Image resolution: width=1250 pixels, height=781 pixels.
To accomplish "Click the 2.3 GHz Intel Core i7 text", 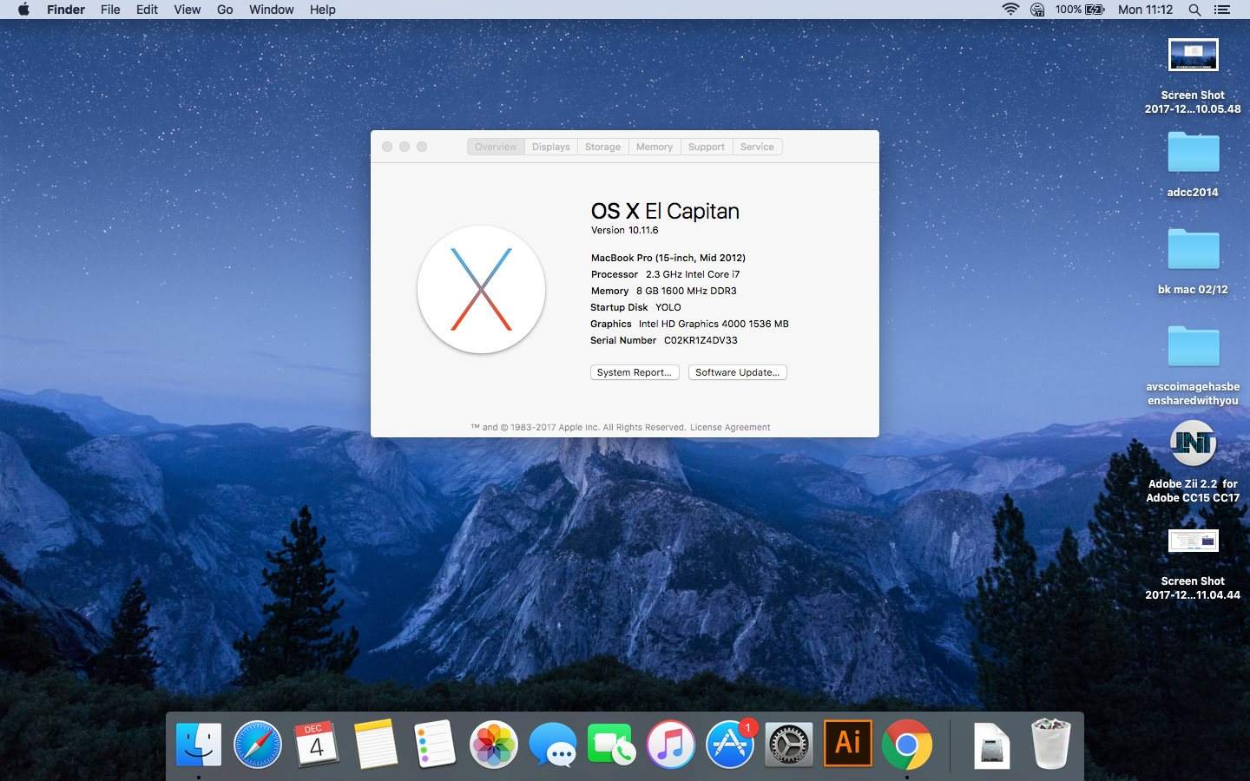I will pos(693,274).
